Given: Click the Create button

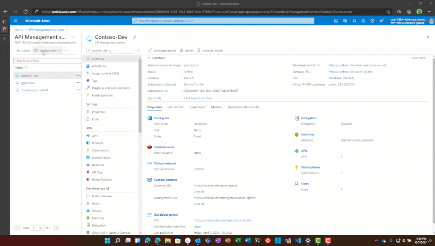Looking at the screenshot, I should (x=23, y=51).
